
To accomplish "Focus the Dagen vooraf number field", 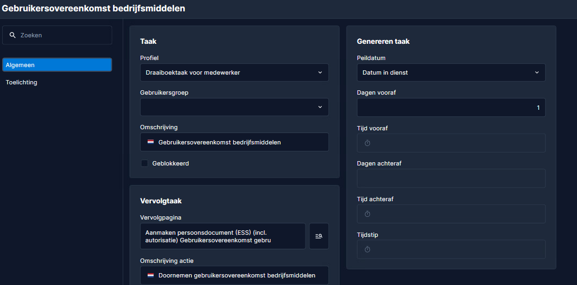I will point(451,108).
